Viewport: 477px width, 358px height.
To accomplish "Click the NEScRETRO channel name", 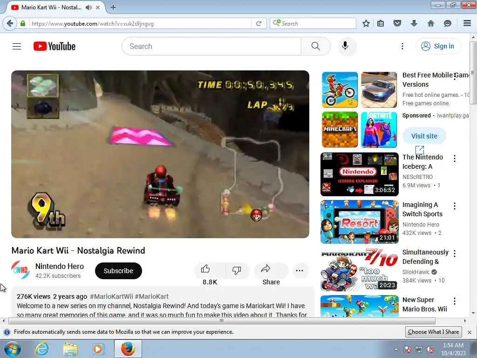I will [417, 177].
